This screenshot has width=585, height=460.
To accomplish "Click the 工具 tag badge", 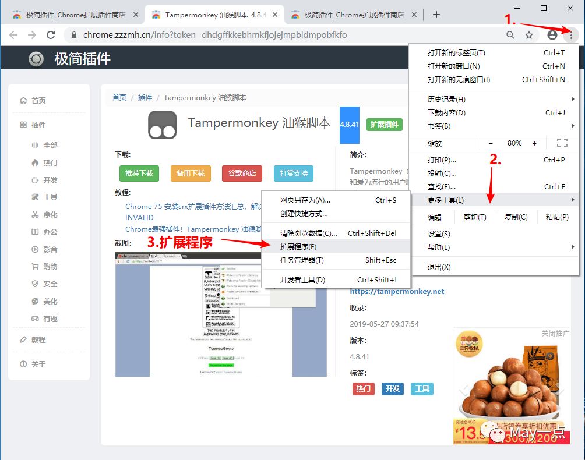I will coord(422,389).
